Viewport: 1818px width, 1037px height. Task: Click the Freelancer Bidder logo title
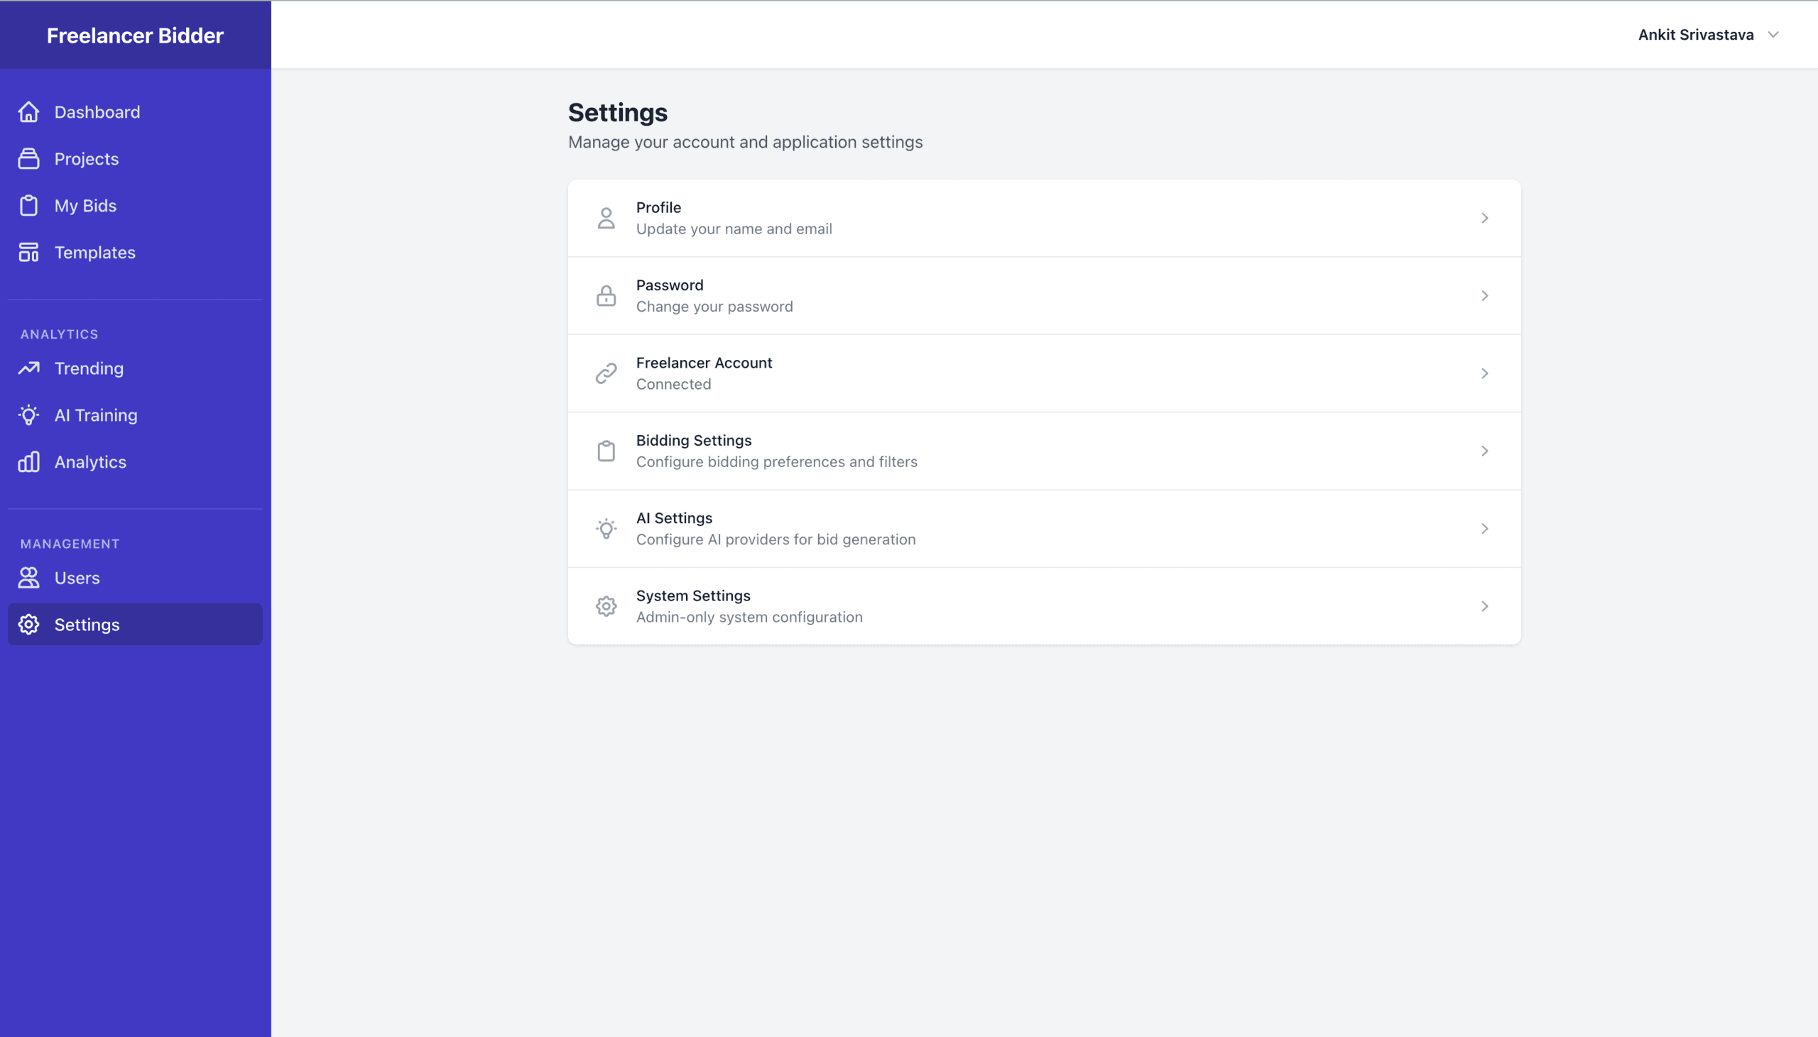click(x=135, y=35)
